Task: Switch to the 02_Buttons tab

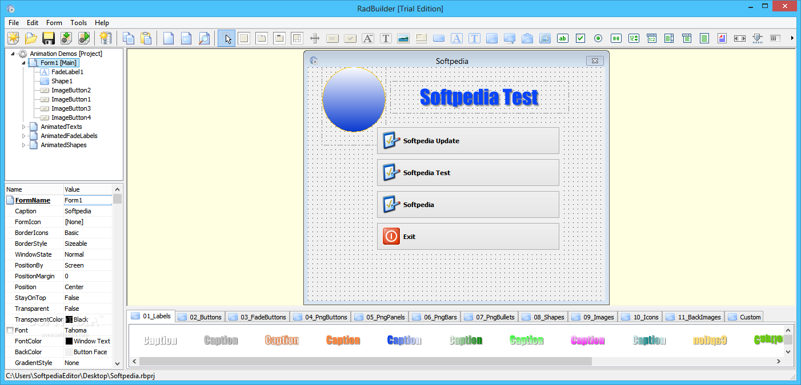Action: pyautogui.click(x=200, y=317)
